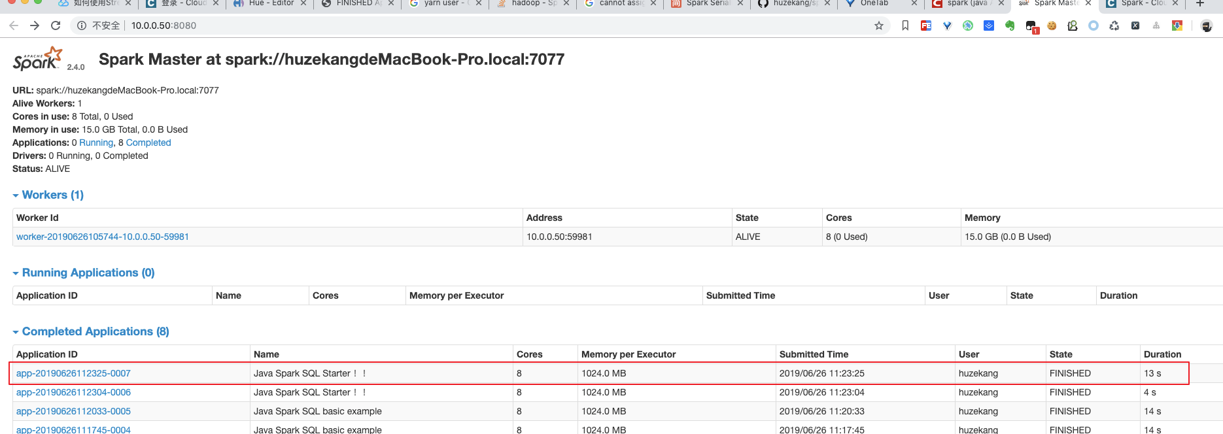
Task: Collapse the Workers (1) section
Action: (48, 195)
